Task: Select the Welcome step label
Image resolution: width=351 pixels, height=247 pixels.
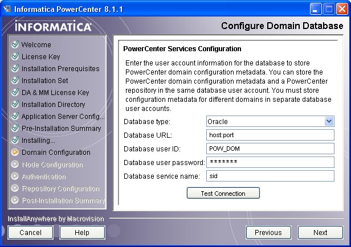Action: tap(36, 45)
